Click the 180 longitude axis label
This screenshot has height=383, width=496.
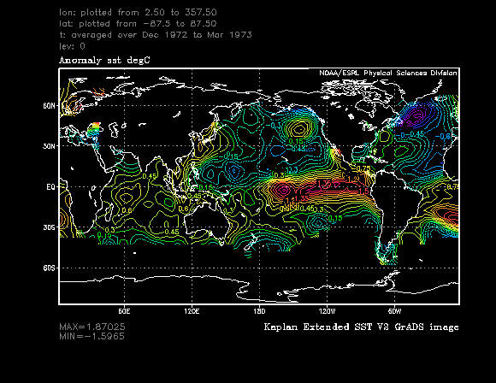[259, 311]
